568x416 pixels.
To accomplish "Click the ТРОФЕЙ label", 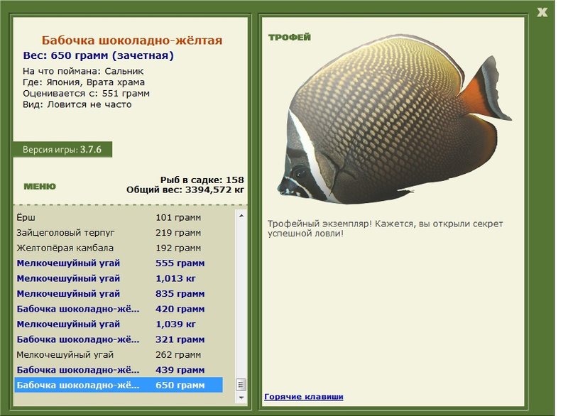I will point(290,38).
